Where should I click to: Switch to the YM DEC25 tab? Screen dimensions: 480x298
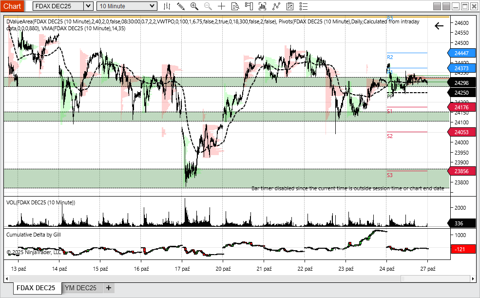point(80,288)
